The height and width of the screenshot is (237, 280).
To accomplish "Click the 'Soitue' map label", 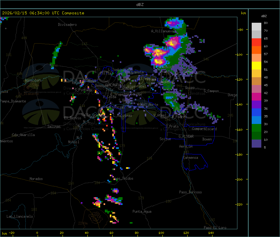I will point(165,139).
